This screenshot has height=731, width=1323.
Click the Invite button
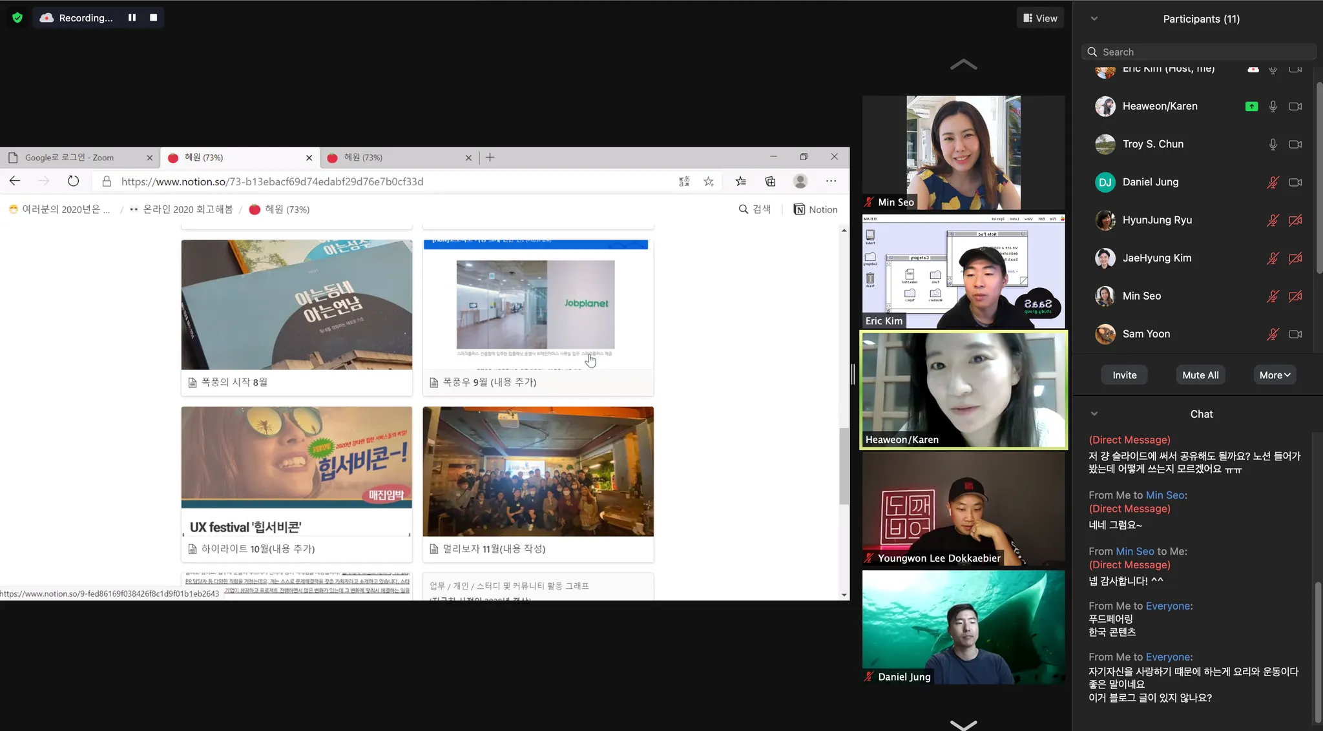[x=1124, y=375]
